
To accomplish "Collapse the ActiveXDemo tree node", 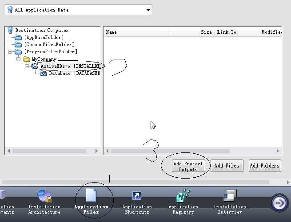I will point(27,66).
